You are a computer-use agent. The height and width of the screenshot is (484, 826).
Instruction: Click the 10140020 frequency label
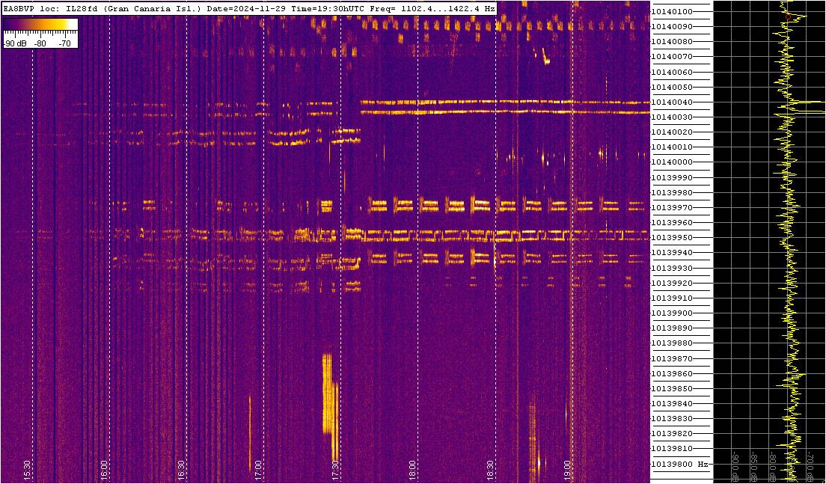coord(672,132)
